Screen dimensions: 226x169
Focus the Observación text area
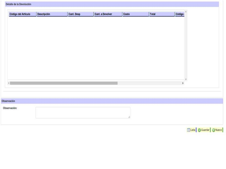tap(83, 112)
